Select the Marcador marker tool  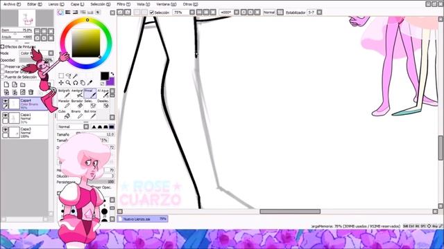[65, 104]
